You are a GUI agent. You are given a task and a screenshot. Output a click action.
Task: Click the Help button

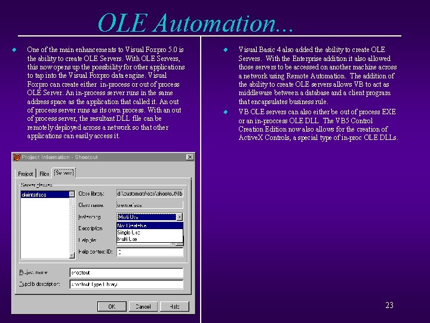[174, 306]
